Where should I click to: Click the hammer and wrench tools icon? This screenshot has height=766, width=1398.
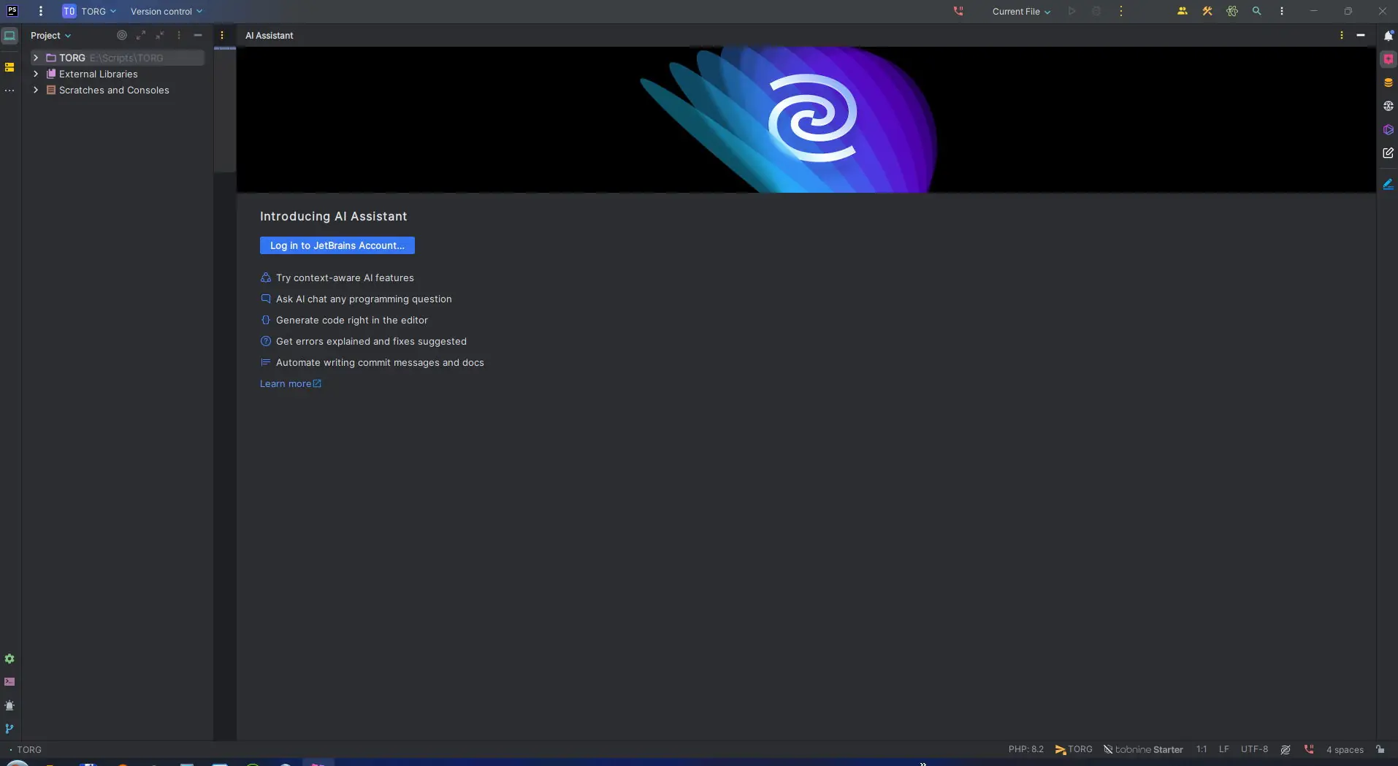(x=1207, y=11)
